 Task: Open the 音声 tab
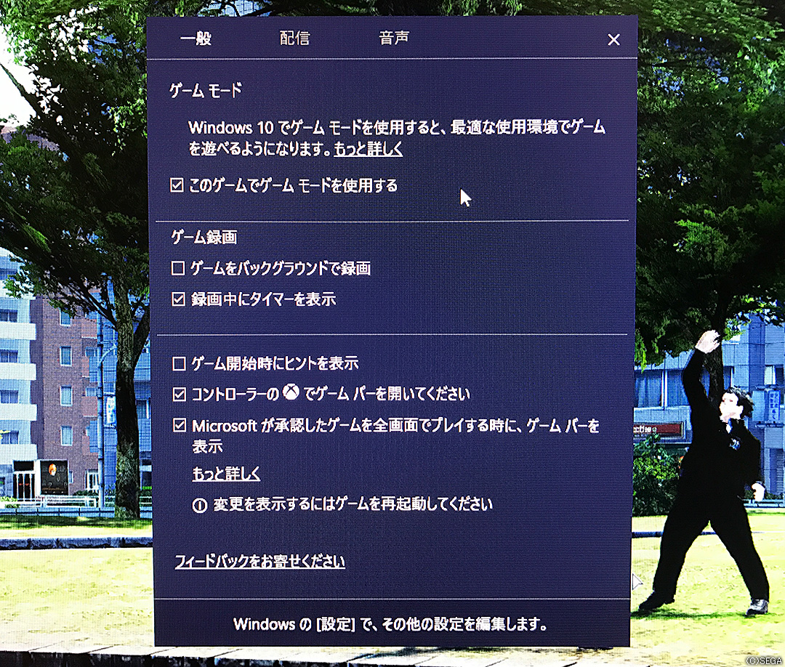(x=394, y=38)
